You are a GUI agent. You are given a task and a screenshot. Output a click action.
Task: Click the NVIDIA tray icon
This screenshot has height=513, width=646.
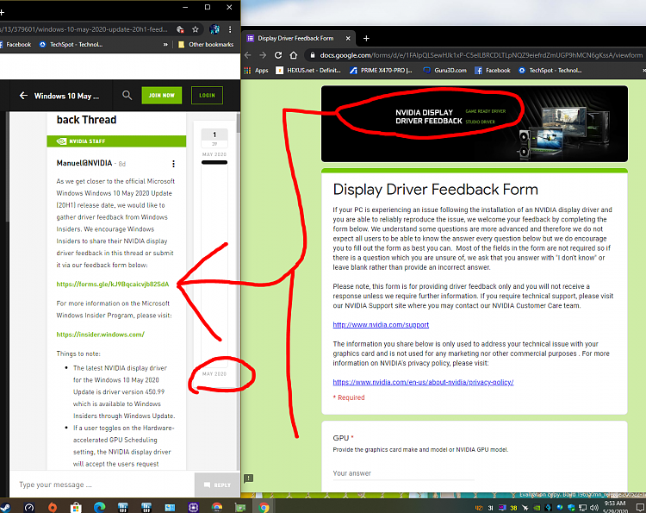pos(537,508)
